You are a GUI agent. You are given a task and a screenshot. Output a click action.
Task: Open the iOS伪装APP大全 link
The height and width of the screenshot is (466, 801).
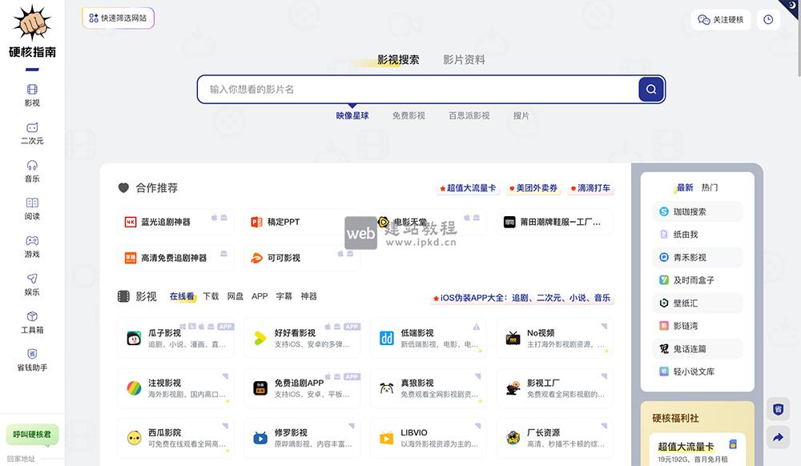coord(522,297)
